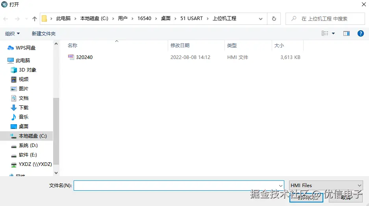Click the folder icon in address bar
This screenshot has height=206, width=369.
pos(44,18)
